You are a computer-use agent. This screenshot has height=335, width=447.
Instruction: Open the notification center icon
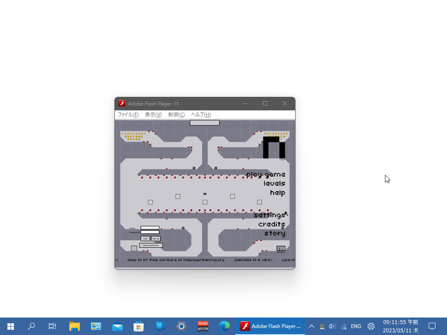click(x=432, y=326)
